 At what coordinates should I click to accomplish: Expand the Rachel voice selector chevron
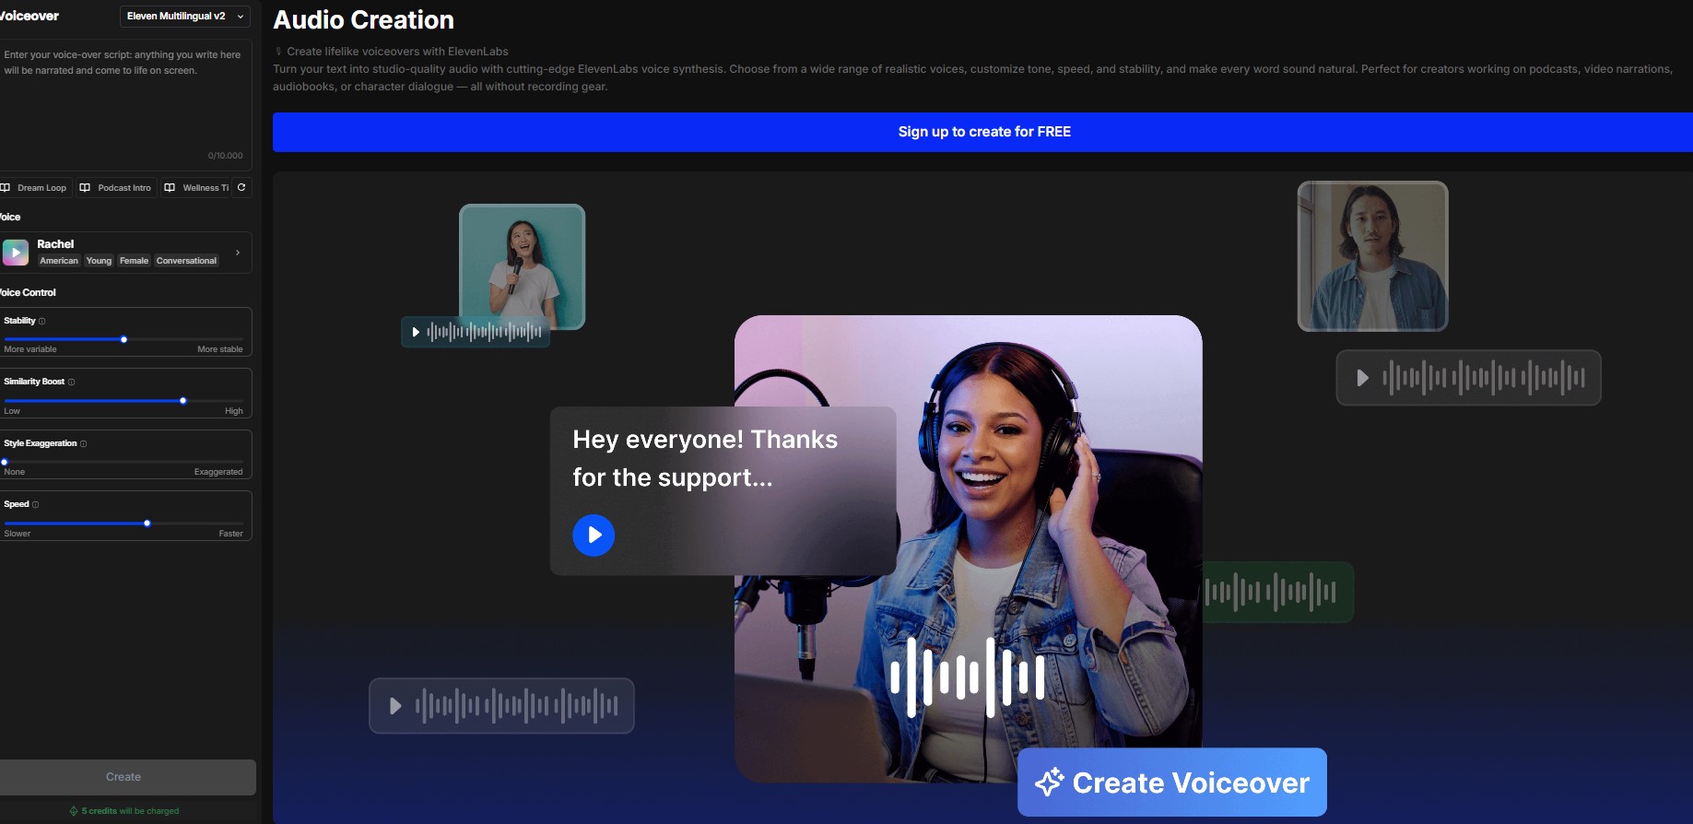tap(238, 253)
